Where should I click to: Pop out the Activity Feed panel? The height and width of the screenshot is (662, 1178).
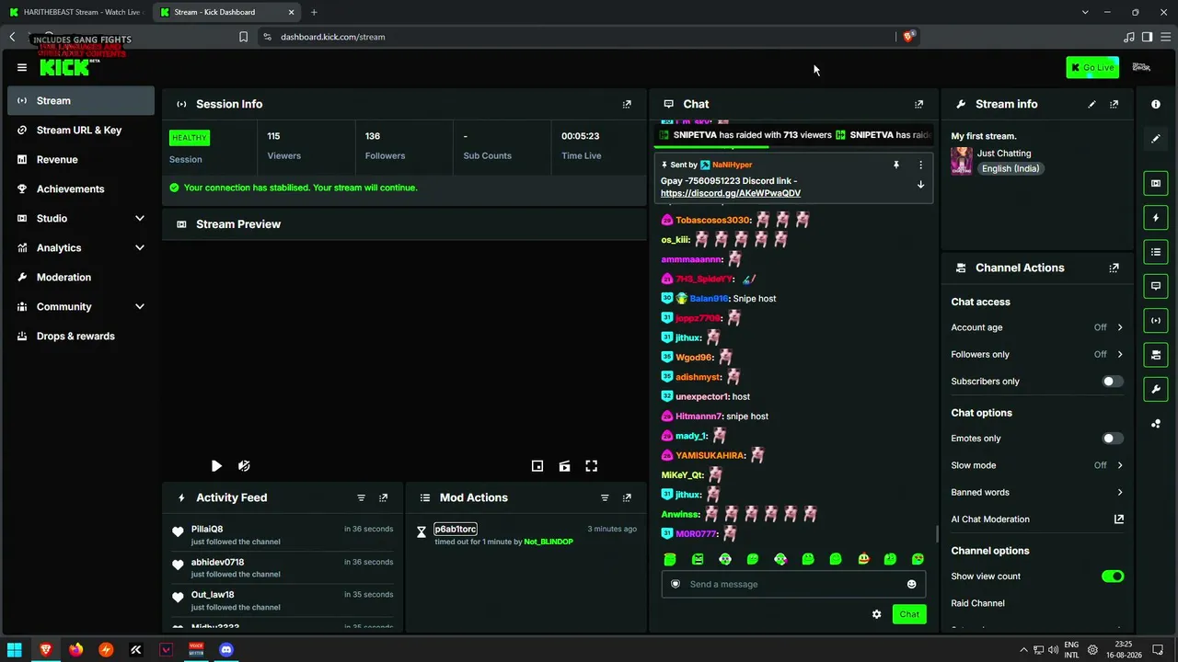384,497
